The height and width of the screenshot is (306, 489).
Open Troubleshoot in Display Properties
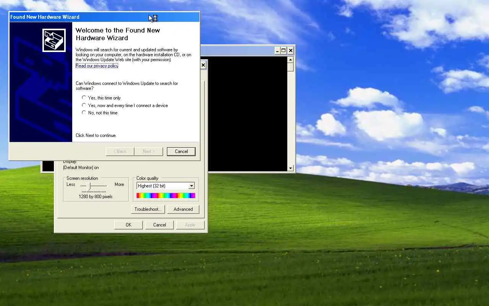pos(147,209)
